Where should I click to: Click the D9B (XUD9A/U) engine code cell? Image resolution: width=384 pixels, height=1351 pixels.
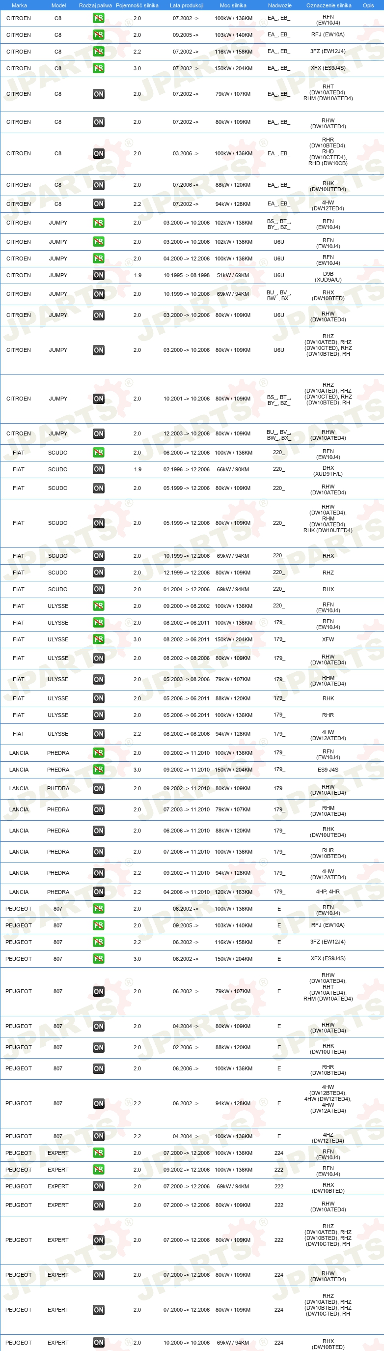point(328,277)
